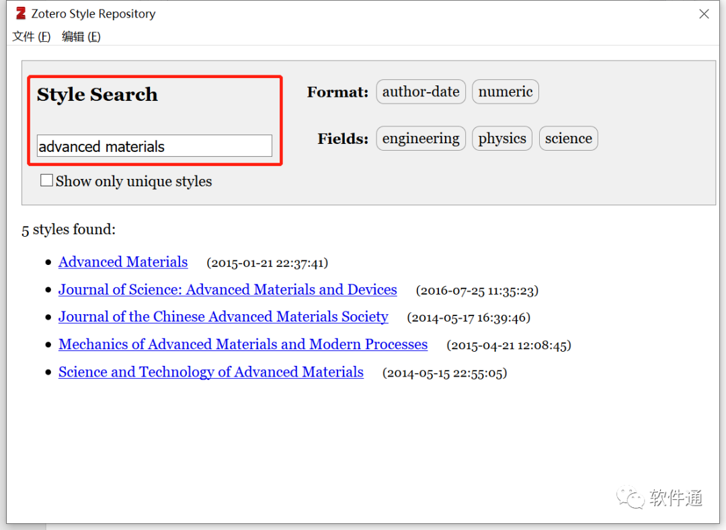Enable Show only unique styles checkbox
The width and height of the screenshot is (726, 530).
46,180
